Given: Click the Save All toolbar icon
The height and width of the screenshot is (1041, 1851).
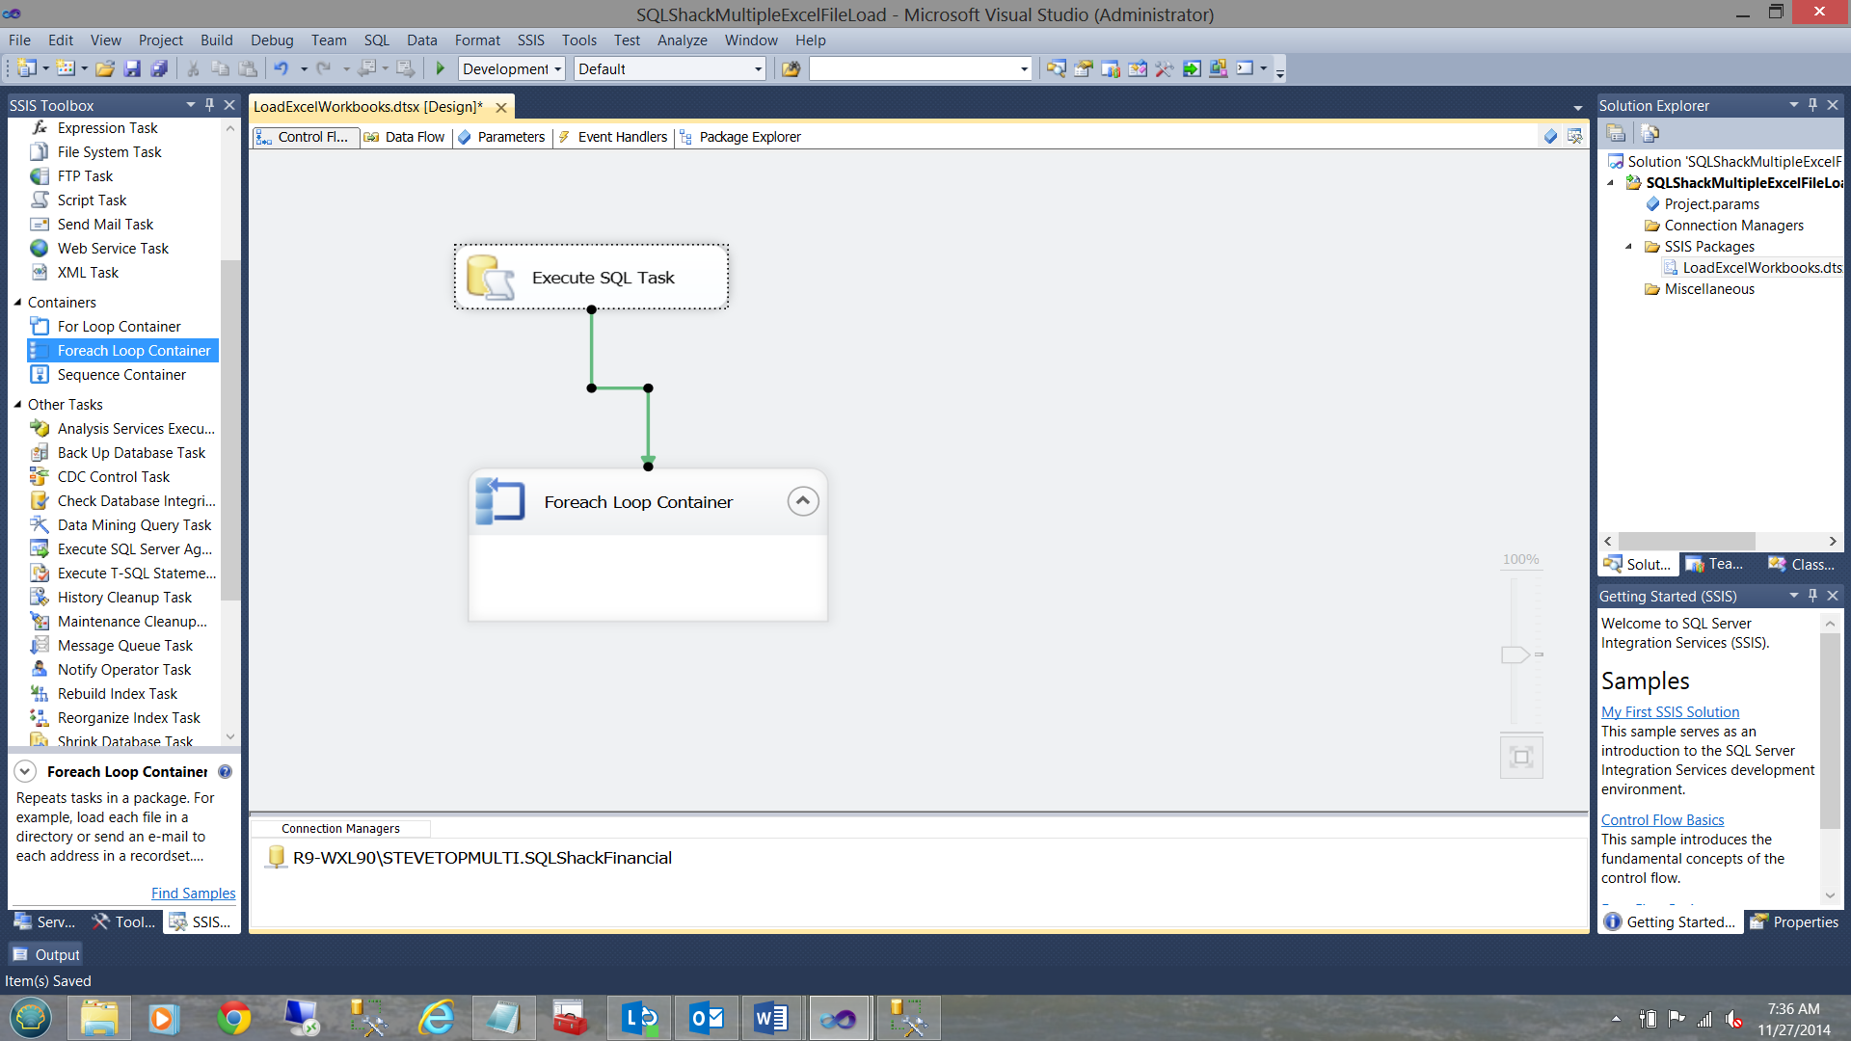Looking at the screenshot, I should [159, 68].
